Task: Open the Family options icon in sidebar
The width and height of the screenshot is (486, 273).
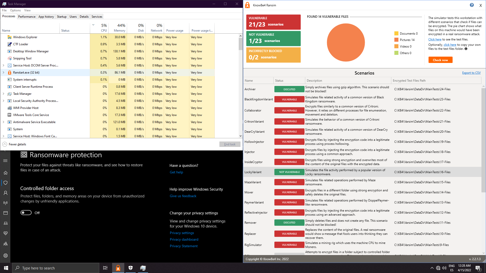Action: pyautogui.click(x=6, y=244)
